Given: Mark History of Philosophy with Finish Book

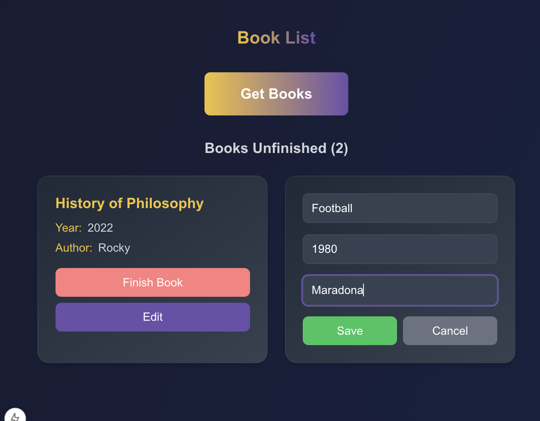Looking at the screenshot, I should [x=153, y=282].
